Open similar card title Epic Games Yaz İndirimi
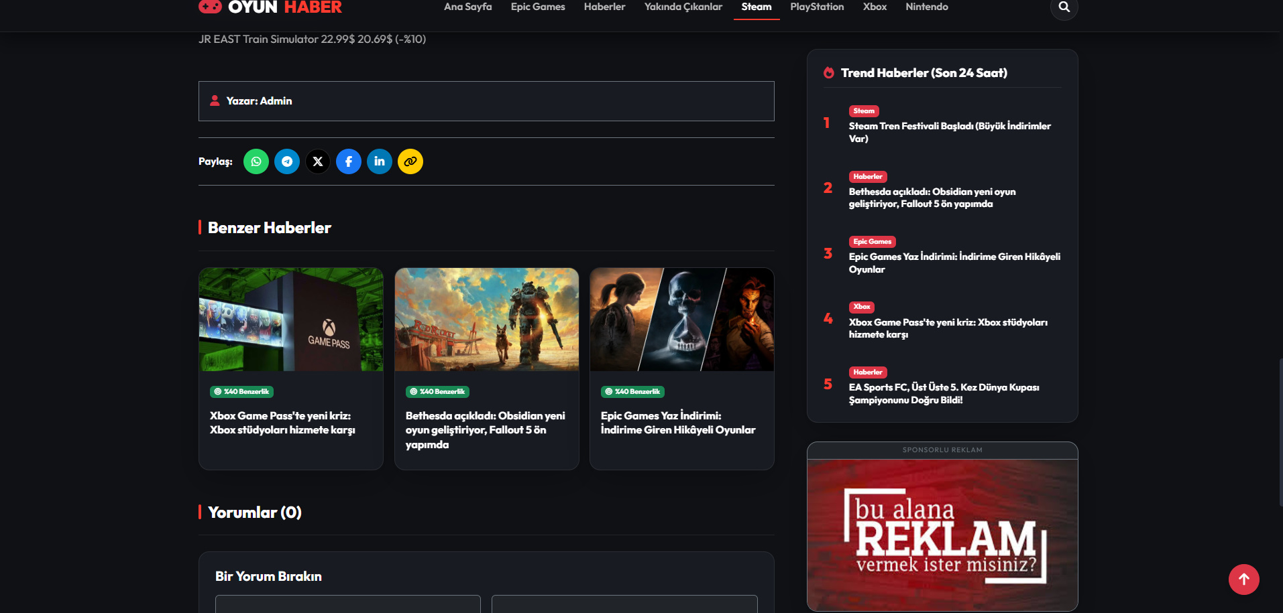 tap(678, 423)
